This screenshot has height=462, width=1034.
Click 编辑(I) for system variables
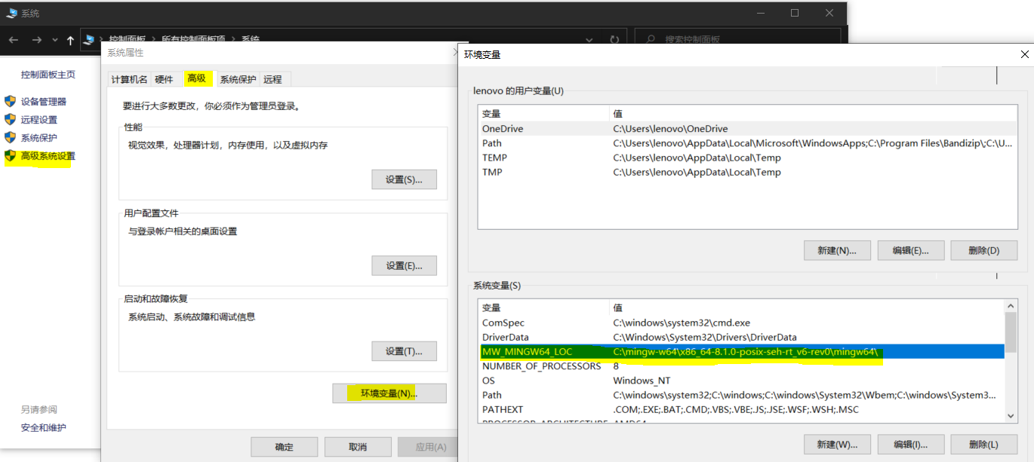click(x=910, y=444)
